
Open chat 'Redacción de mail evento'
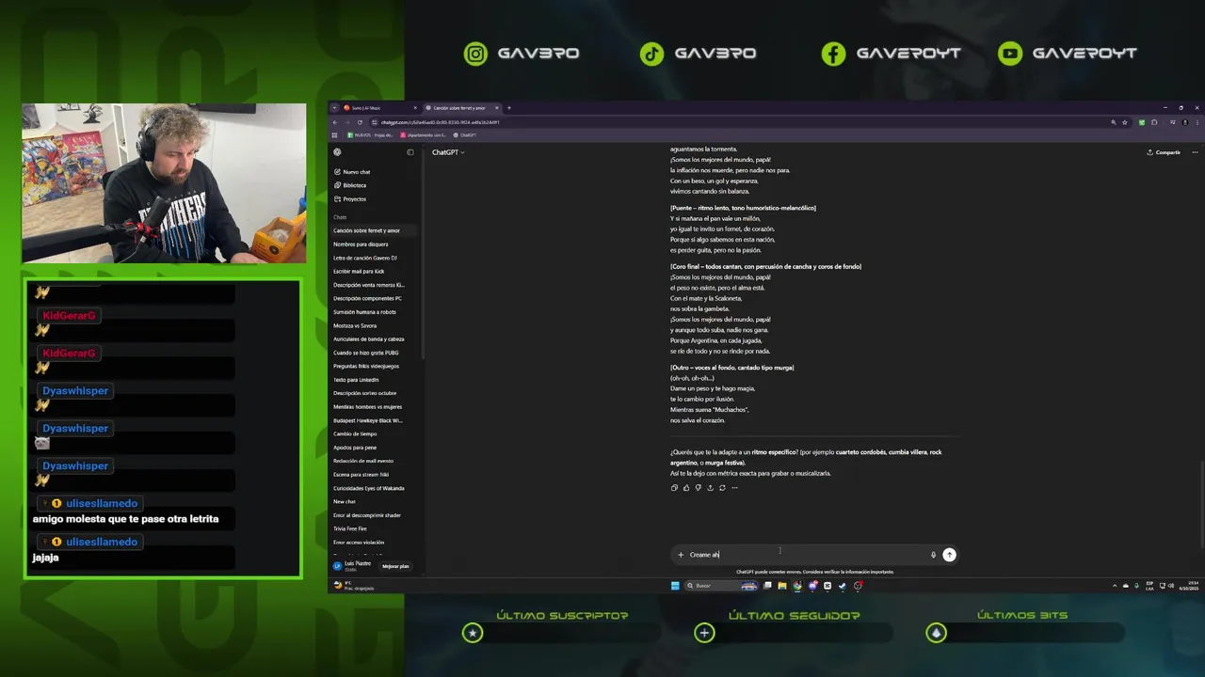(x=363, y=461)
